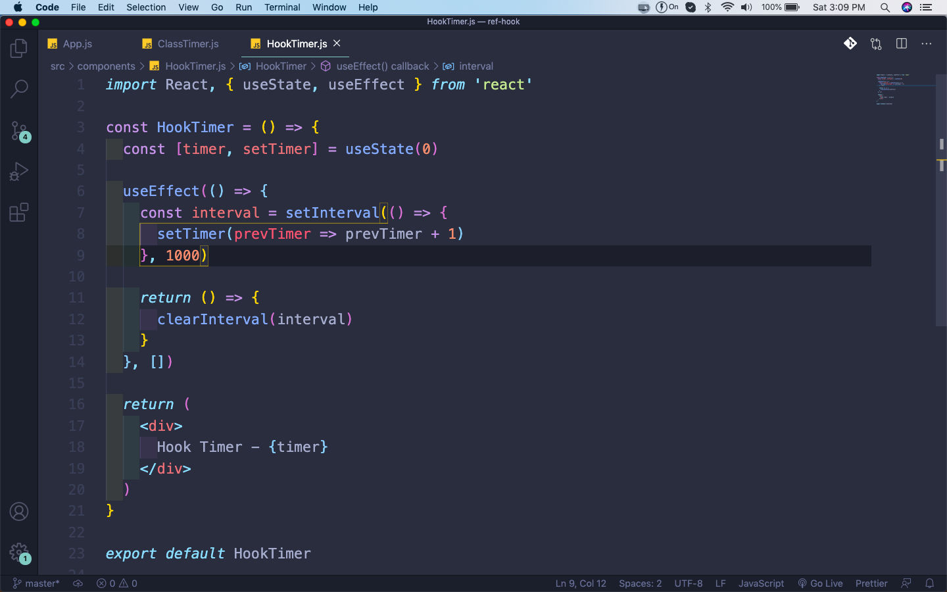
Task: Click 'clearInterval' on line 12
Action: pyautogui.click(x=212, y=320)
